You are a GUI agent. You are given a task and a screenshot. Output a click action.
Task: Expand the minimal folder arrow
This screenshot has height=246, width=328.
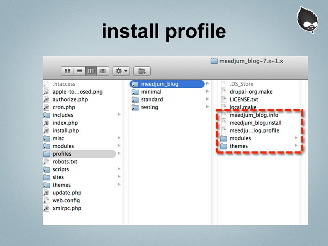pyautogui.click(x=207, y=91)
